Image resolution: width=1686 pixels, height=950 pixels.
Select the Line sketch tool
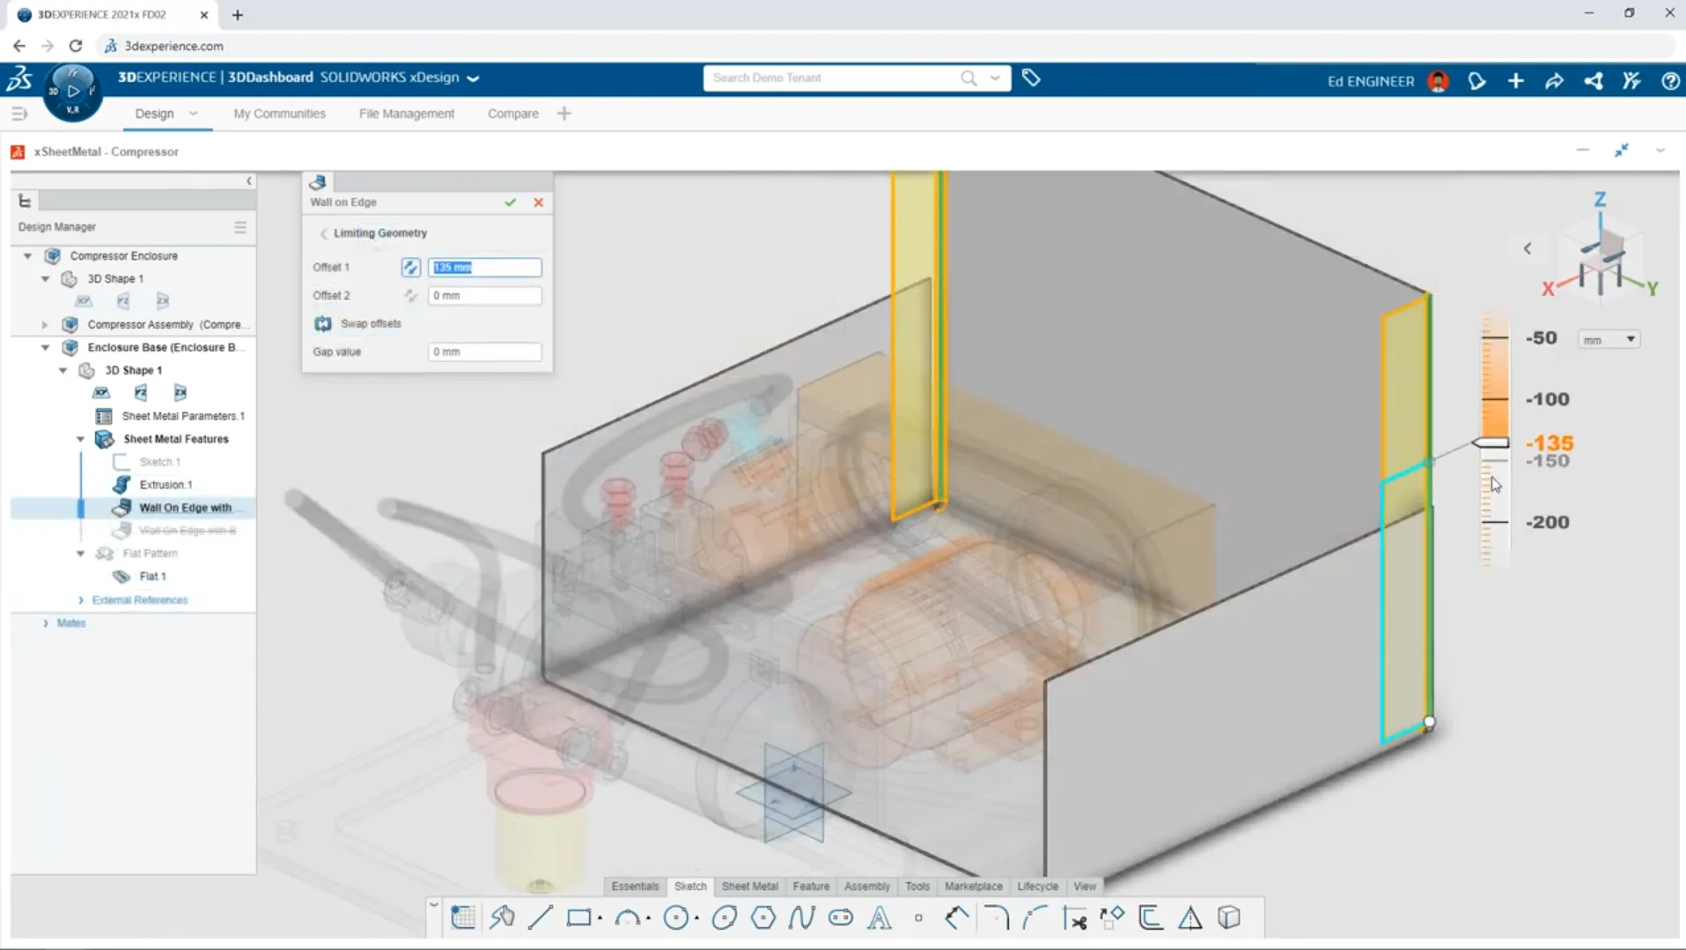(540, 917)
